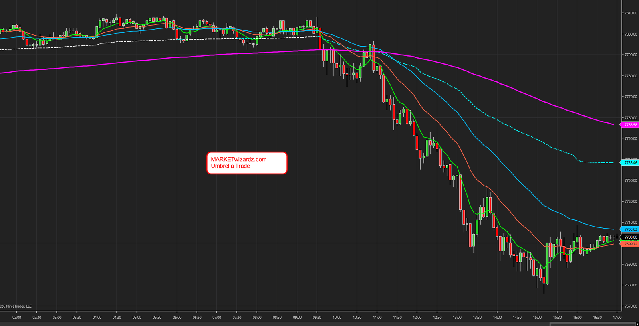Click the horizontal chart scrollbar thumb

pos(592,324)
